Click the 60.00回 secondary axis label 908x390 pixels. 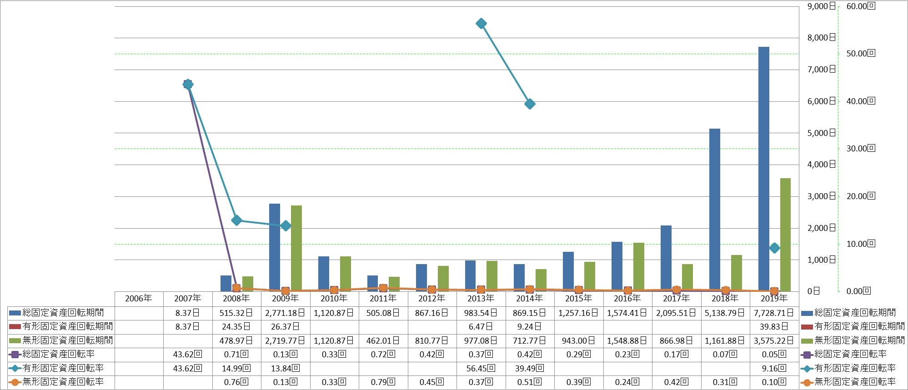(861, 6)
